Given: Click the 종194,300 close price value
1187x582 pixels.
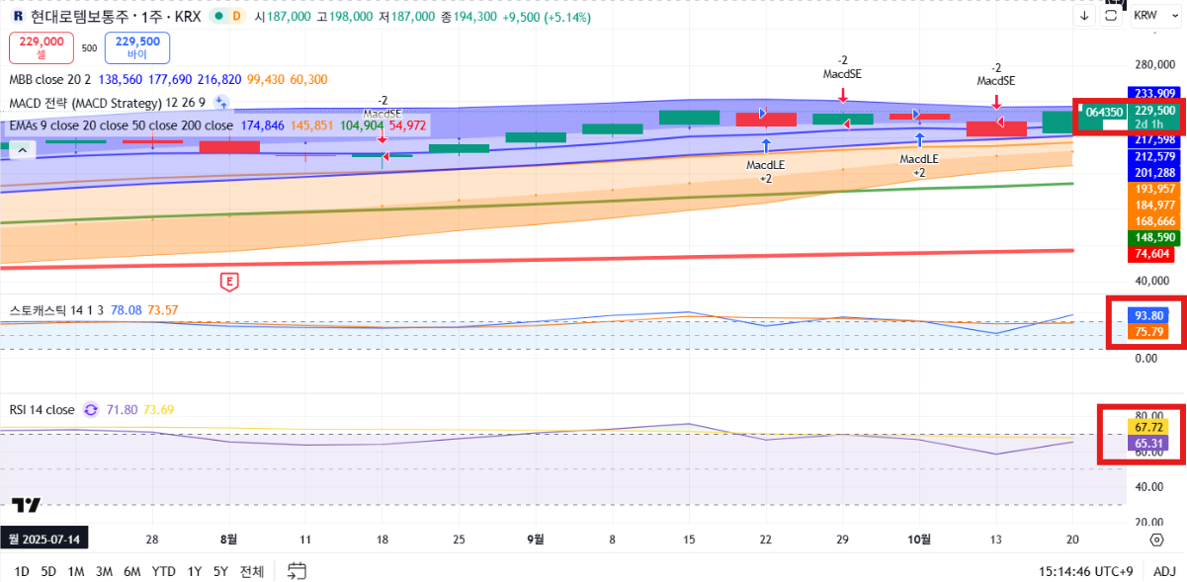Looking at the screenshot, I should click(x=468, y=17).
